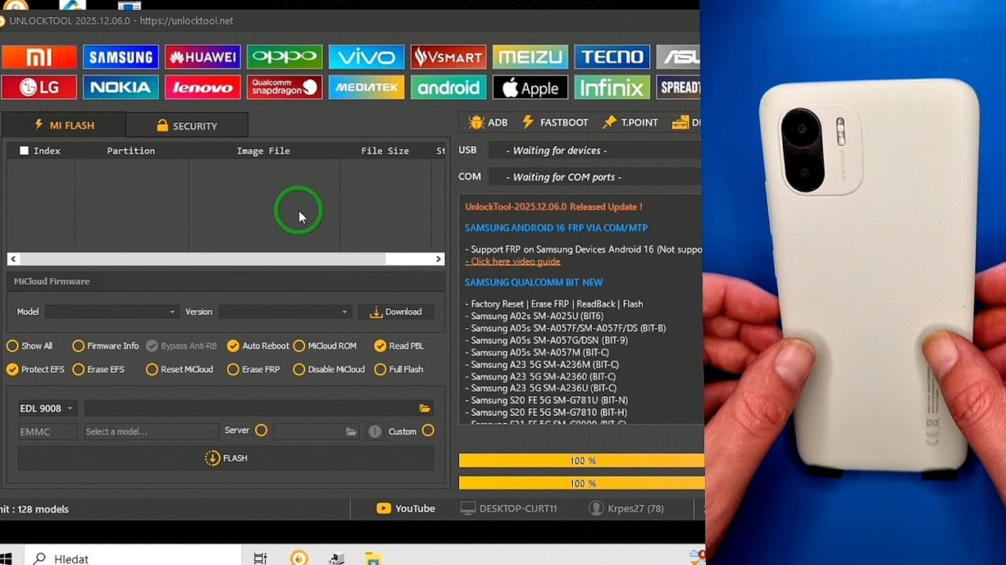
Task: Click the lower 100 % progress bar
Action: pyautogui.click(x=581, y=483)
